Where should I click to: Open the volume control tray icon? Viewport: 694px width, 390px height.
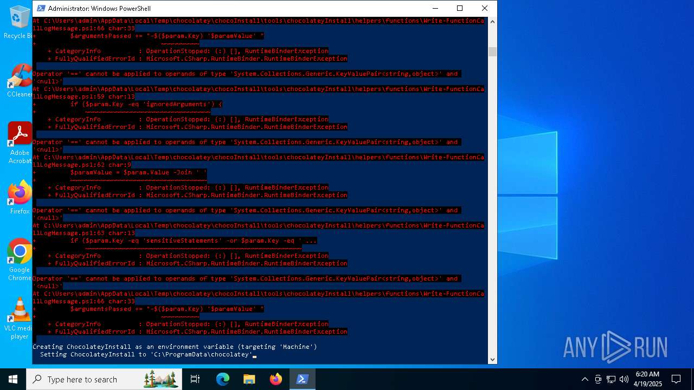(624, 379)
